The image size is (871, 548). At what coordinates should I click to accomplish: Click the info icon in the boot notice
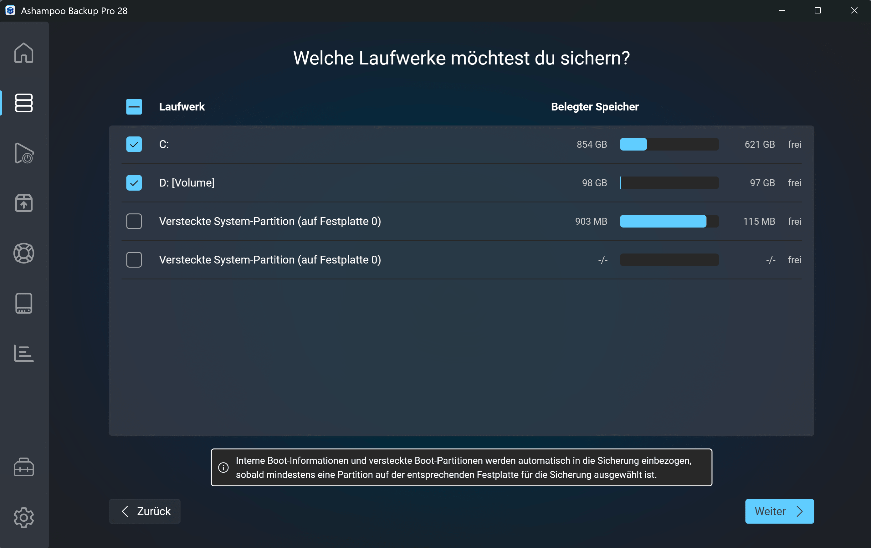point(223,467)
